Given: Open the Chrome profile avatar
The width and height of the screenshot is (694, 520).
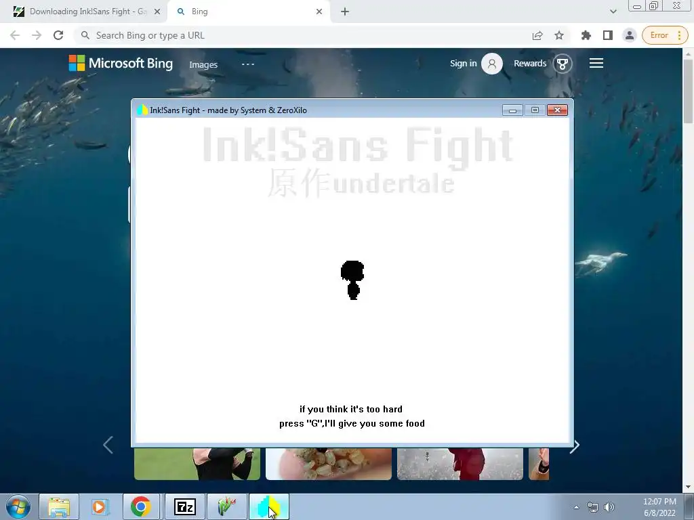Looking at the screenshot, I should coord(630,35).
